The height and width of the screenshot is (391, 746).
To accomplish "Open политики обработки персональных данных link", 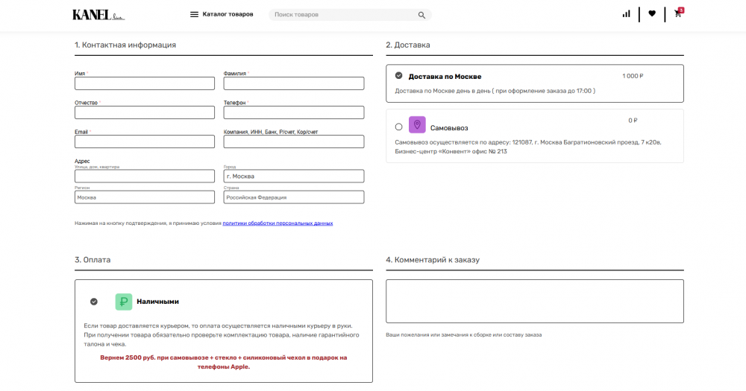I will tap(278, 223).
